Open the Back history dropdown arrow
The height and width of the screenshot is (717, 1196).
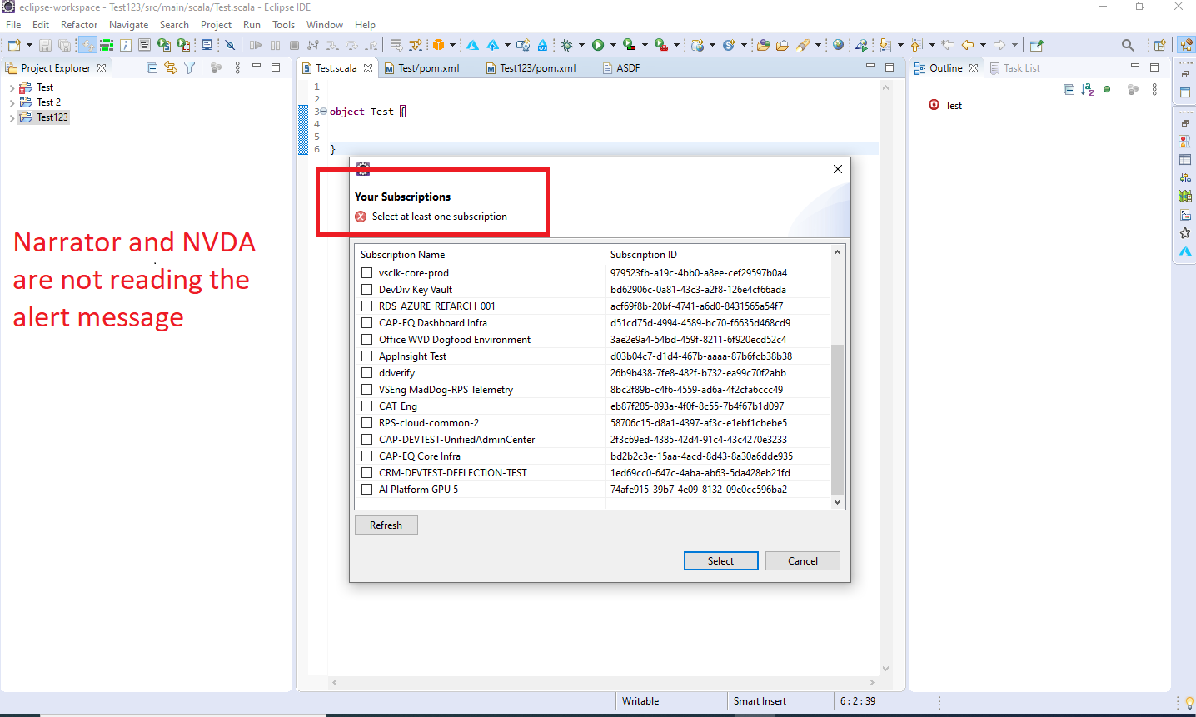(x=984, y=45)
